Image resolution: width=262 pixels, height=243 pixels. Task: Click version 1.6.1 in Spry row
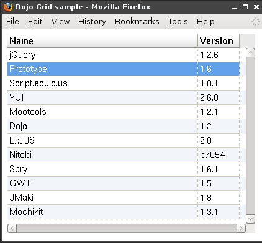[x=219, y=169]
